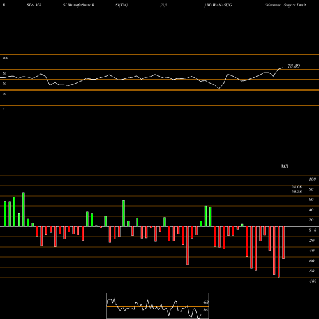Click the 36 label in mini chart
This screenshot has width=319, height=319.
coord(205,310)
